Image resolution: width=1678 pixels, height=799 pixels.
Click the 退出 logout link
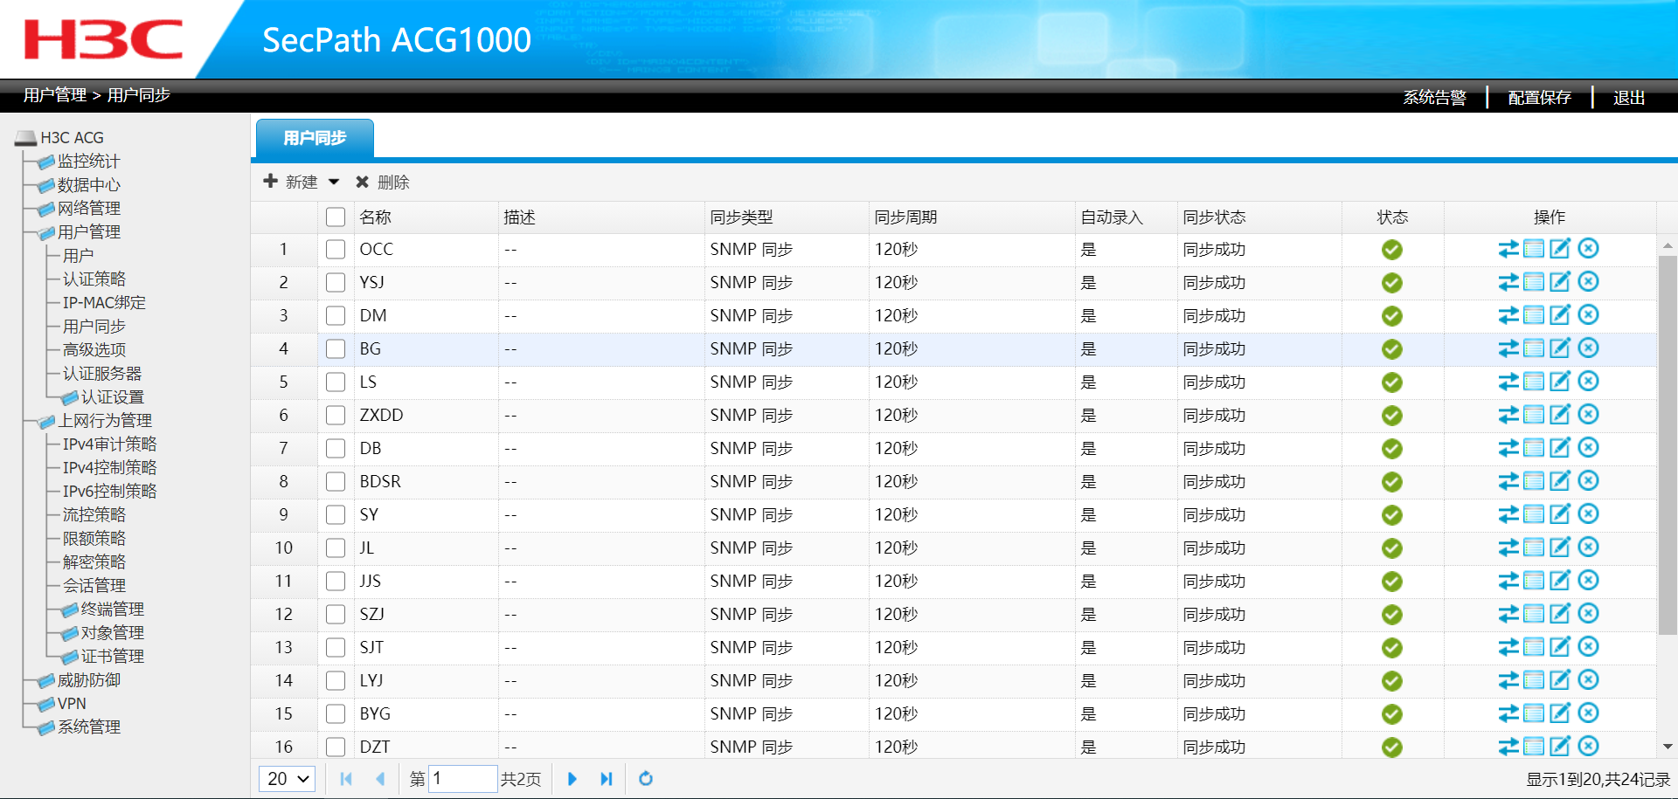1629,97
